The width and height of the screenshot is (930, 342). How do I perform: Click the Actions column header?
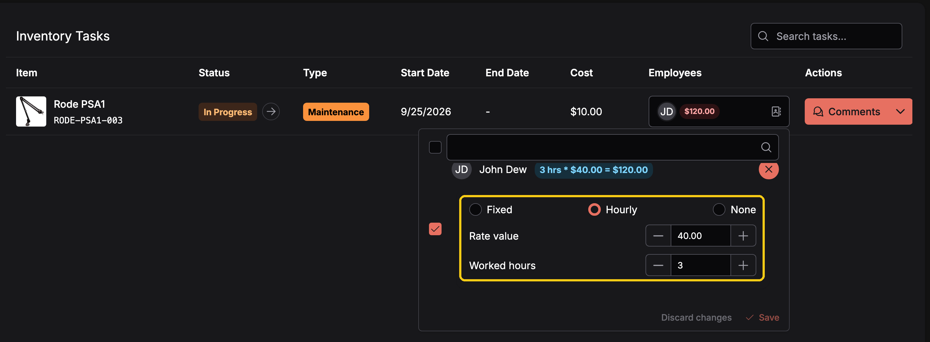(x=823, y=73)
